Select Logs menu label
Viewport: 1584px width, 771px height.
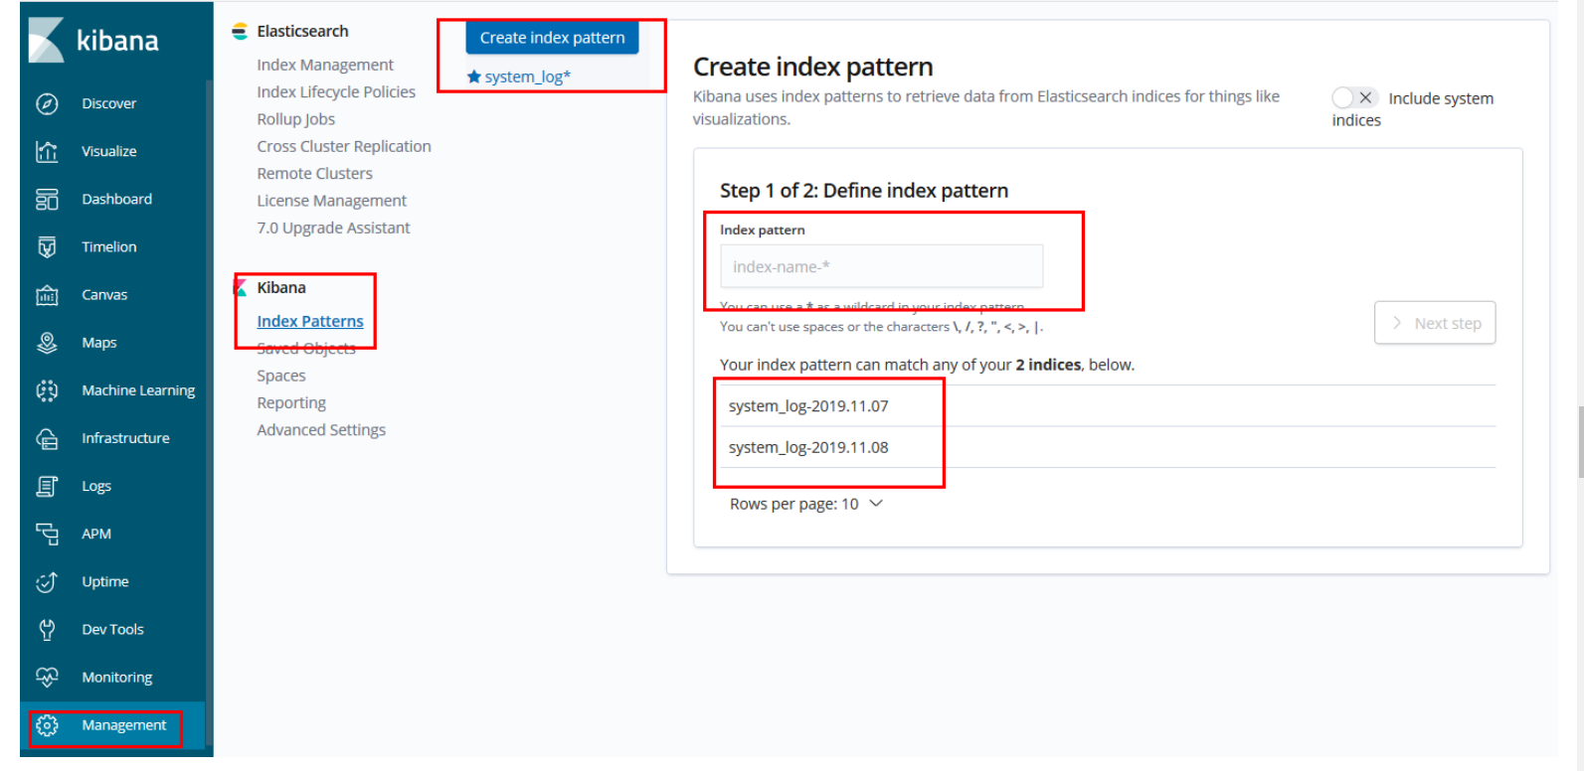coord(96,486)
